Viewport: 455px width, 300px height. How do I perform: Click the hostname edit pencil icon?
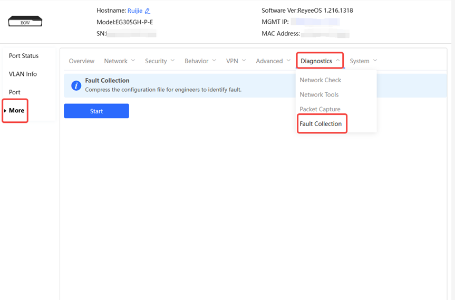pyautogui.click(x=148, y=11)
